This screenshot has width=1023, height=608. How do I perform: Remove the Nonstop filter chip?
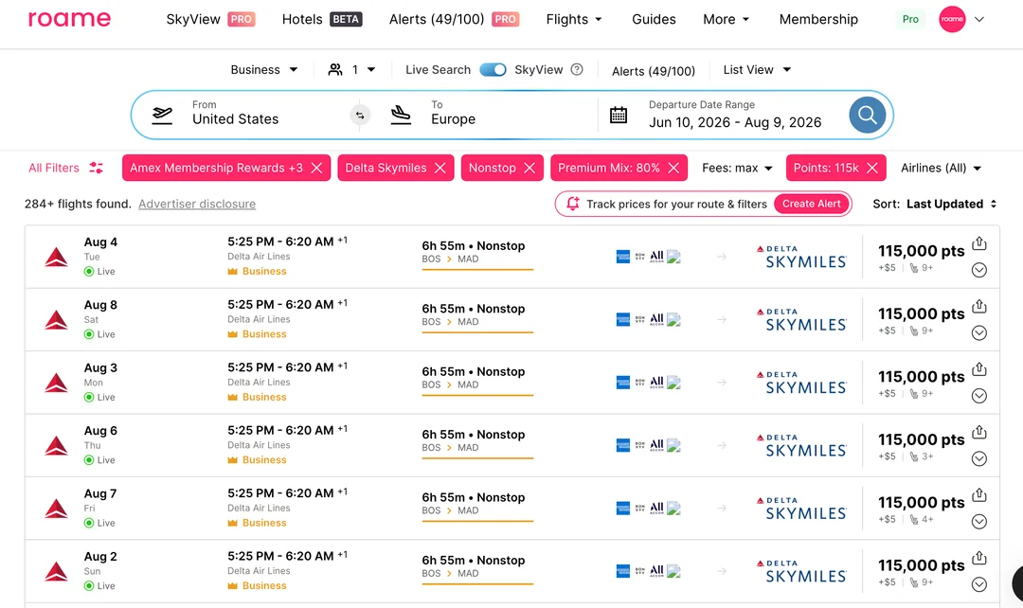529,168
